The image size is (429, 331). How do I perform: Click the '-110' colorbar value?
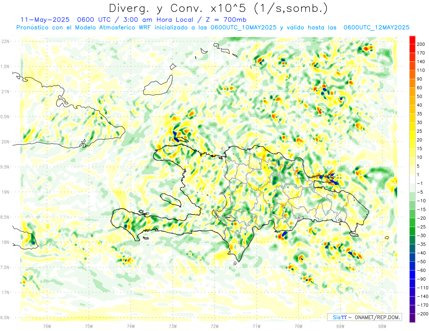point(423,288)
